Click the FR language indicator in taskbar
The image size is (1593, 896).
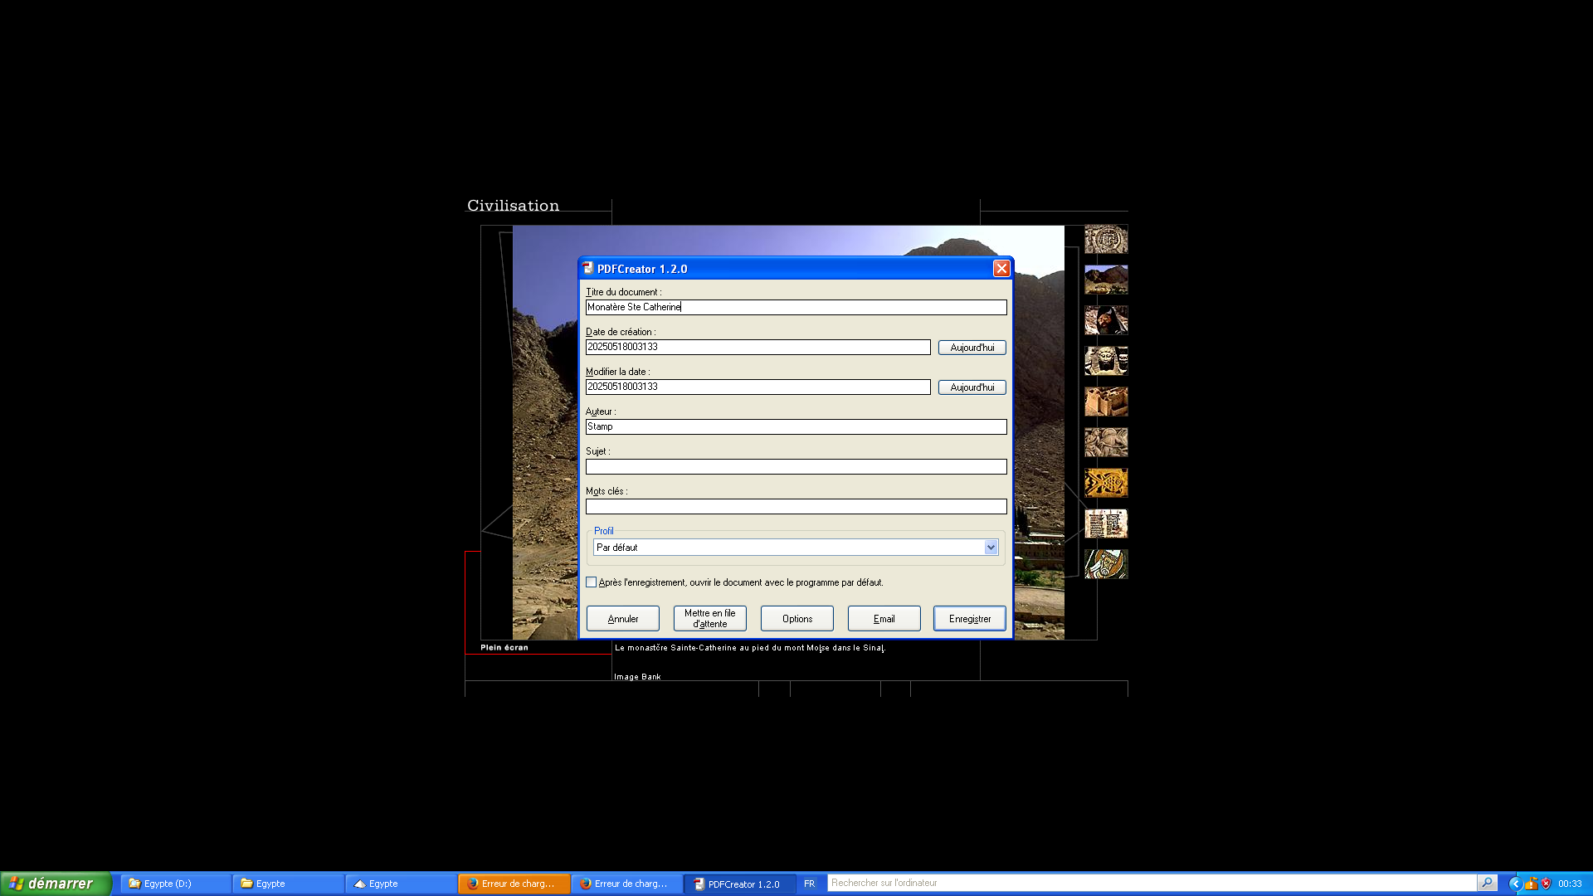pos(810,884)
